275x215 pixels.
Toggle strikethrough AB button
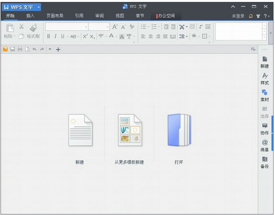[x=73, y=36]
